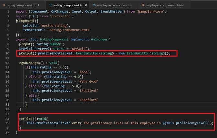Close the rating.component.ts tab

tap(86, 5)
